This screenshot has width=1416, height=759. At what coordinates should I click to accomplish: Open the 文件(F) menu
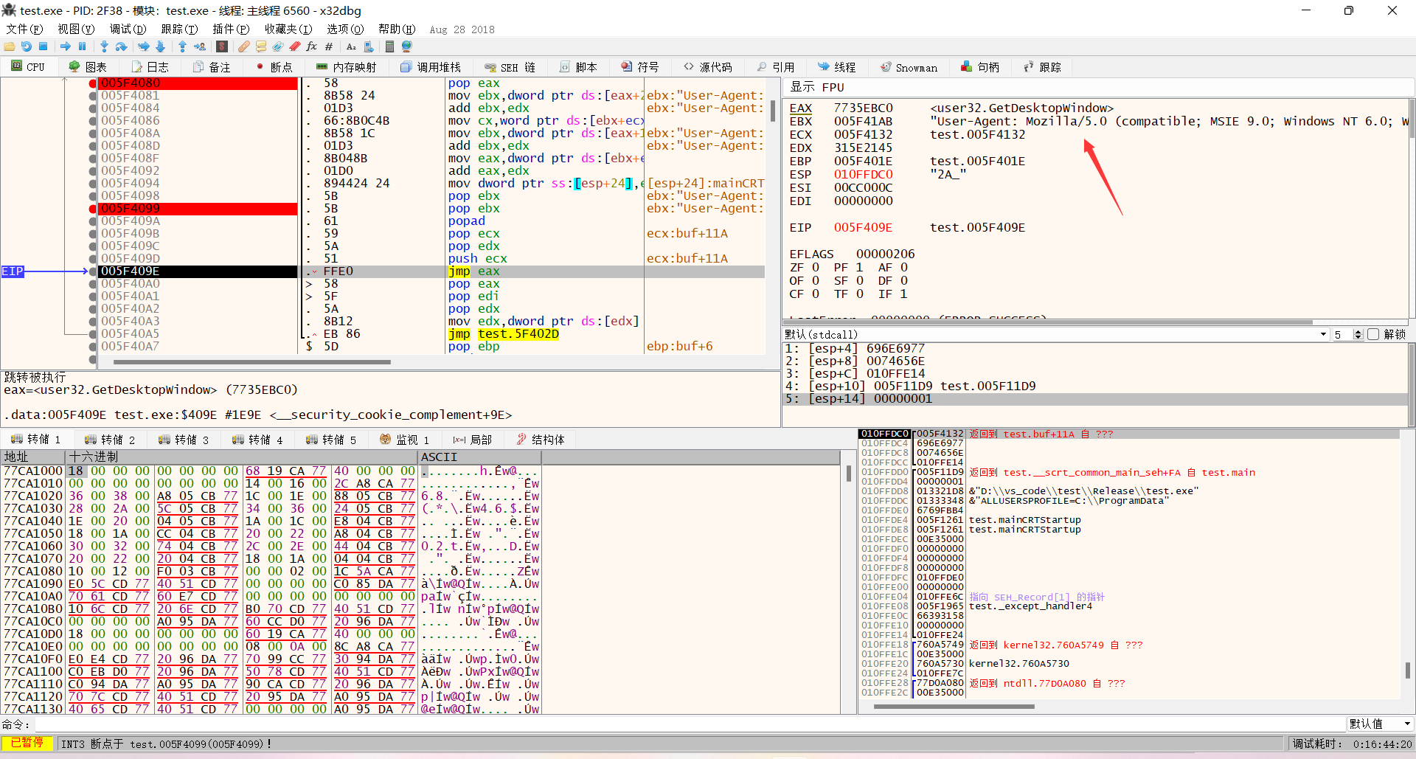[24, 29]
